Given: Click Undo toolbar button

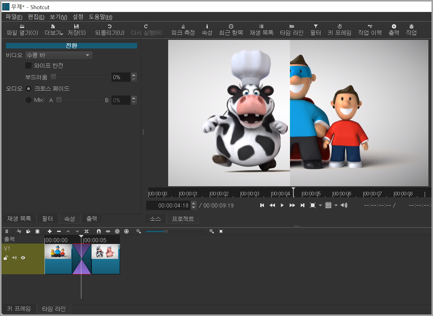Looking at the screenshot, I should [110, 30].
